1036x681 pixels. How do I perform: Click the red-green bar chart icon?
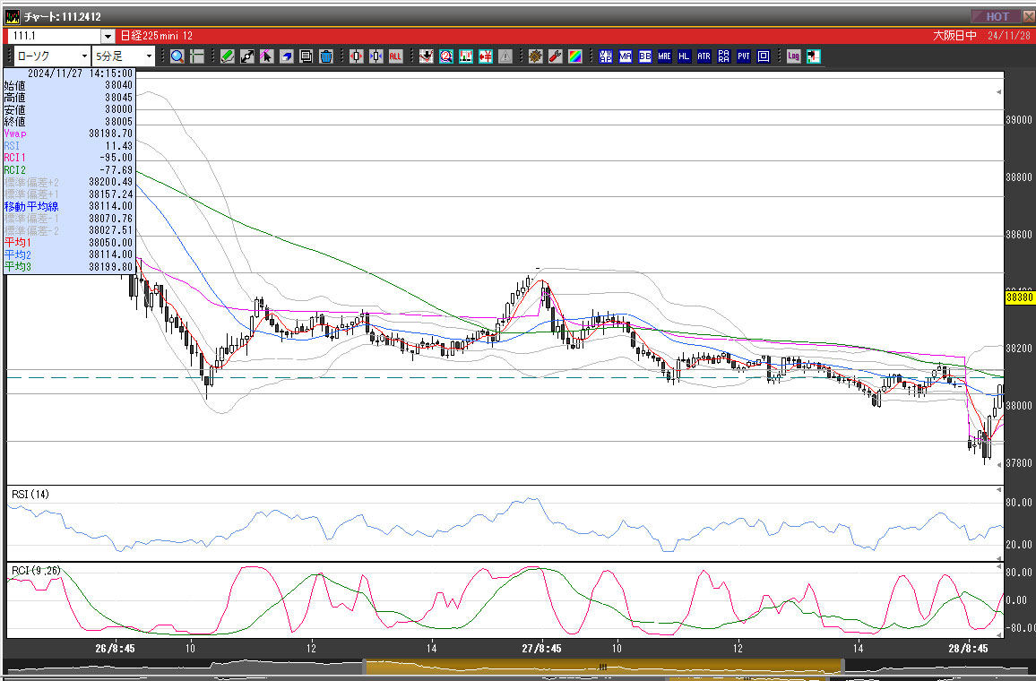point(466,56)
